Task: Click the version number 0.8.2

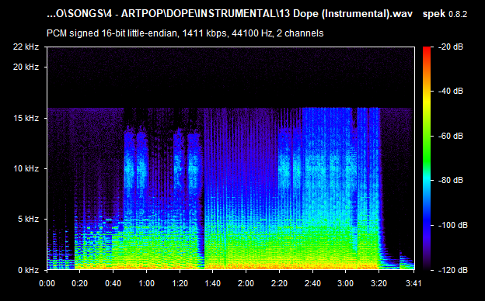Action: 458,14
